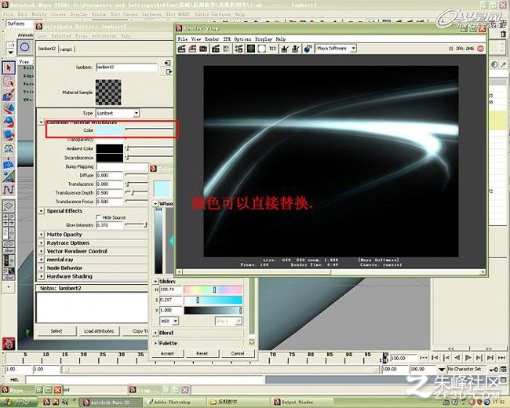The width and height of the screenshot is (510, 408).
Task: Collapse Common Material Attributes section
Action: 42,122
